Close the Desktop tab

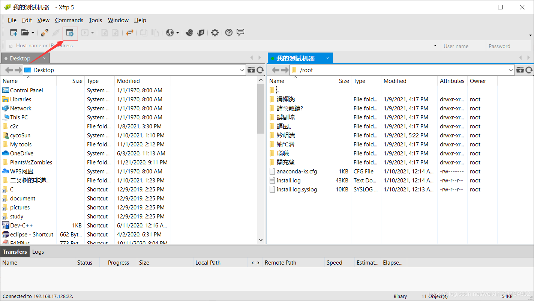[44, 59]
